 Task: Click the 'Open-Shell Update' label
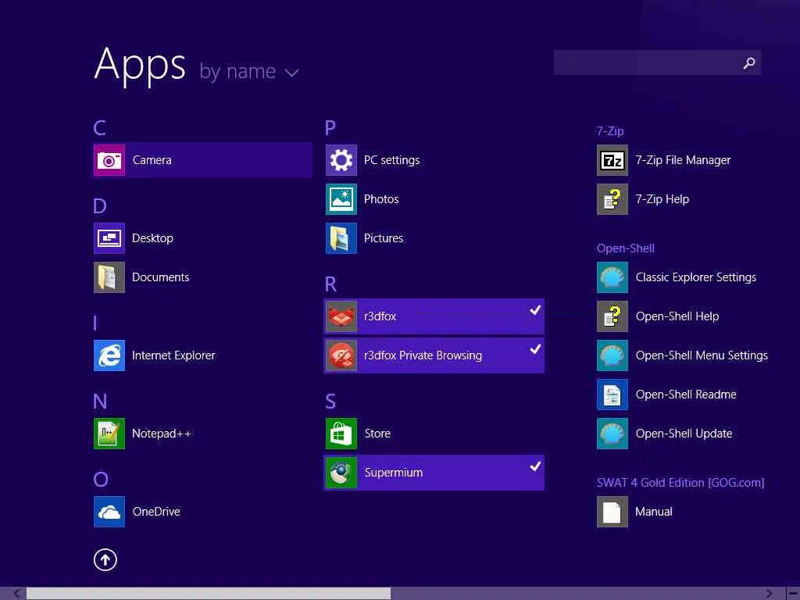[x=684, y=434]
